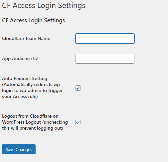The height and width of the screenshot is (162, 168).
Task: Click the App Audience ID label
Action: (x=20, y=58)
